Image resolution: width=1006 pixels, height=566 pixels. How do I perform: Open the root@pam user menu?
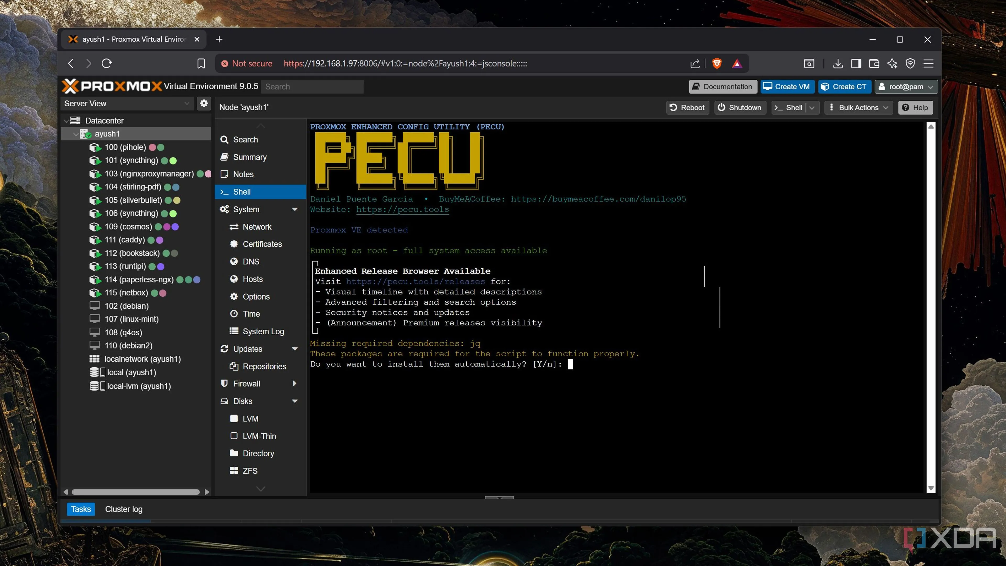click(x=906, y=87)
